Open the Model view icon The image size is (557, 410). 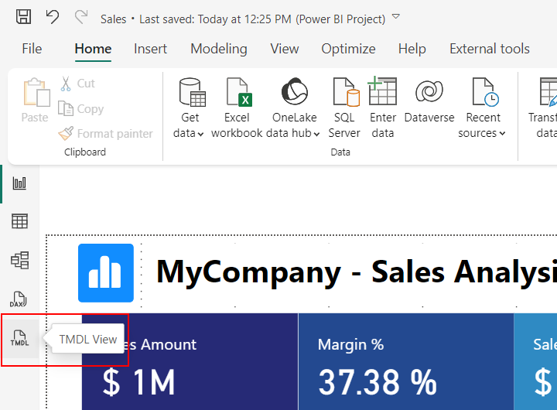tap(20, 261)
